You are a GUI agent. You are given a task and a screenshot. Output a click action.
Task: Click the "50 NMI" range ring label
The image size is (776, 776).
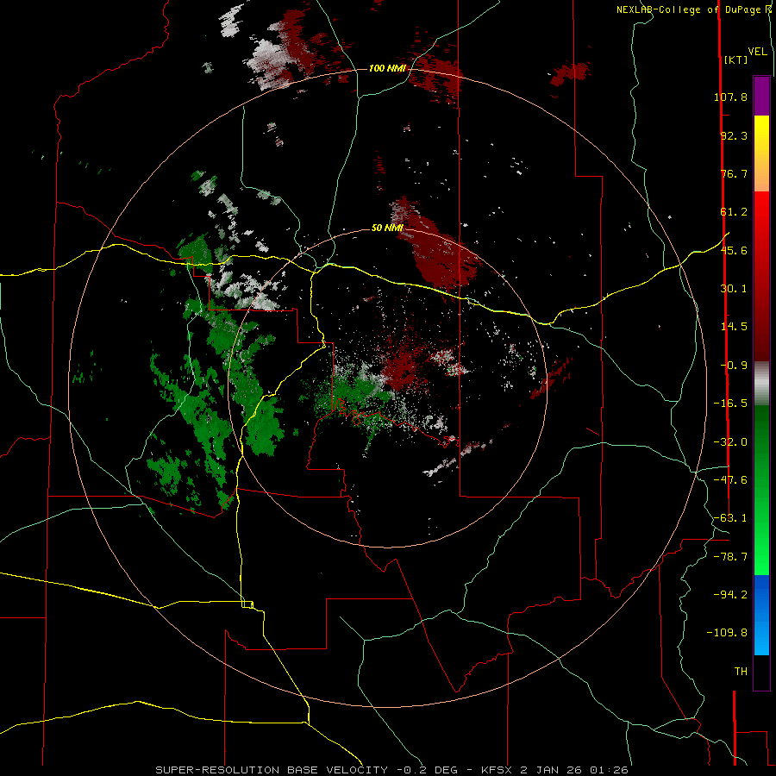pyautogui.click(x=387, y=228)
